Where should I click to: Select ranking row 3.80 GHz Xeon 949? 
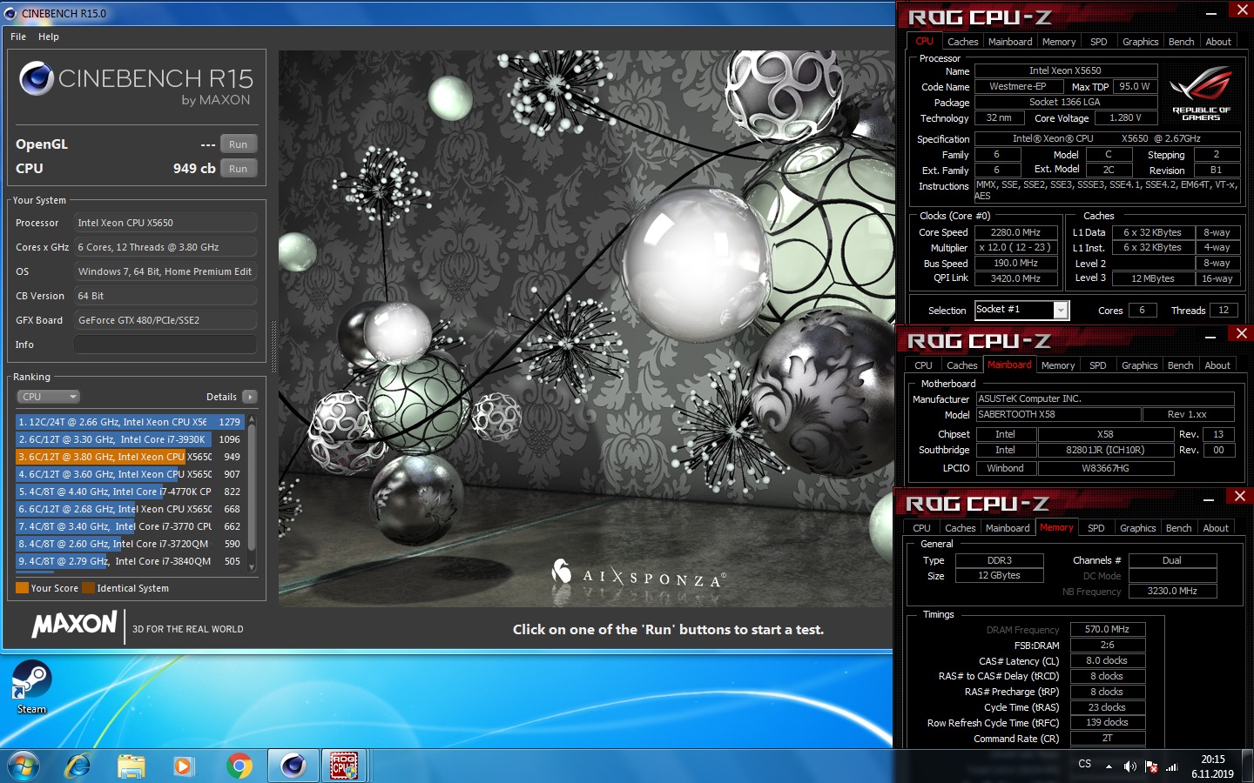point(130,457)
